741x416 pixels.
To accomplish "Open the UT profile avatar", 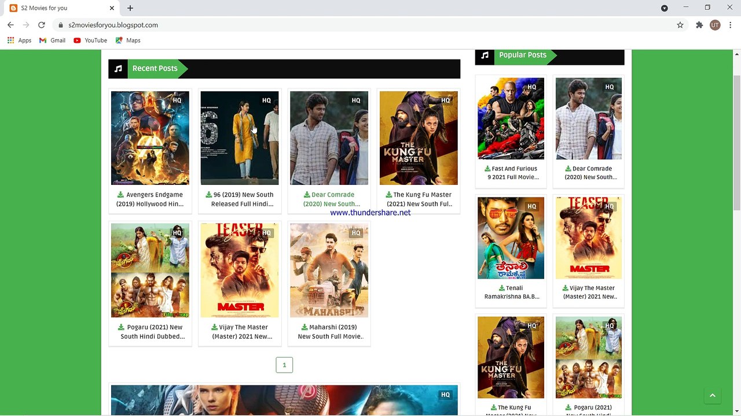I will [x=715, y=25].
